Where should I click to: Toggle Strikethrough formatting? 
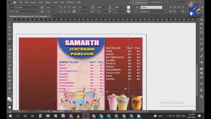pyautogui.click(x=69, y=12)
